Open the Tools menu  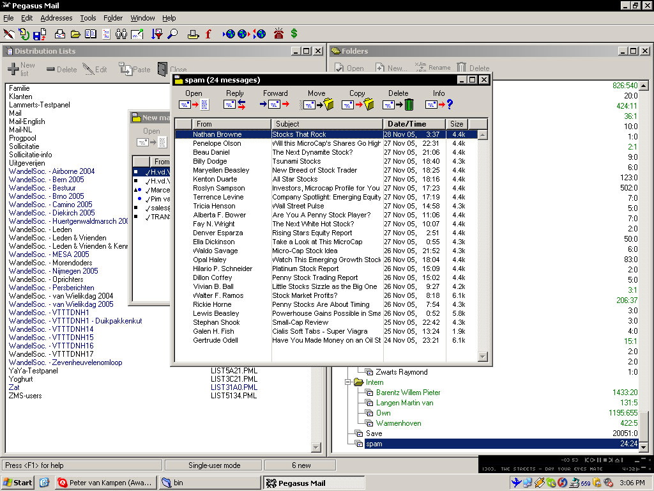point(88,18)
